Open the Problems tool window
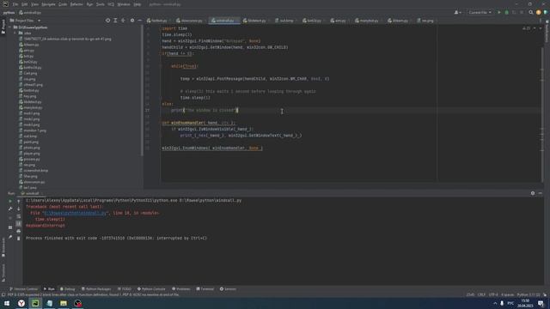 [181, 289]
